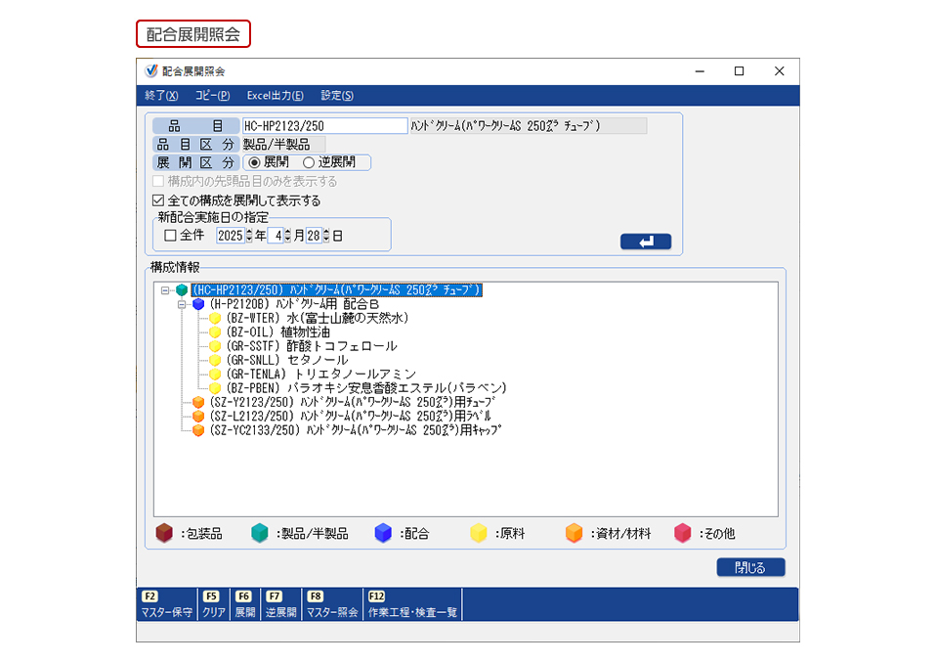Viewport: 936px width, 663px height.
Task: Open the 設定(S) menu
Action: pyautogui.click(x=337, y=95)
